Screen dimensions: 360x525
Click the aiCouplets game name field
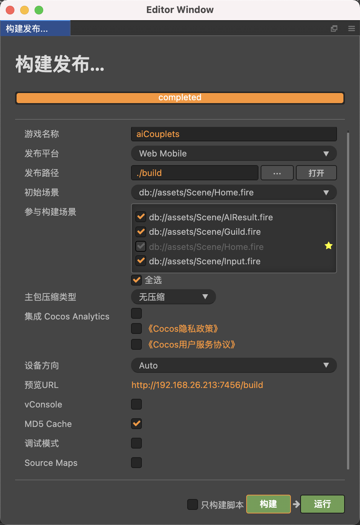coord(234,134)
